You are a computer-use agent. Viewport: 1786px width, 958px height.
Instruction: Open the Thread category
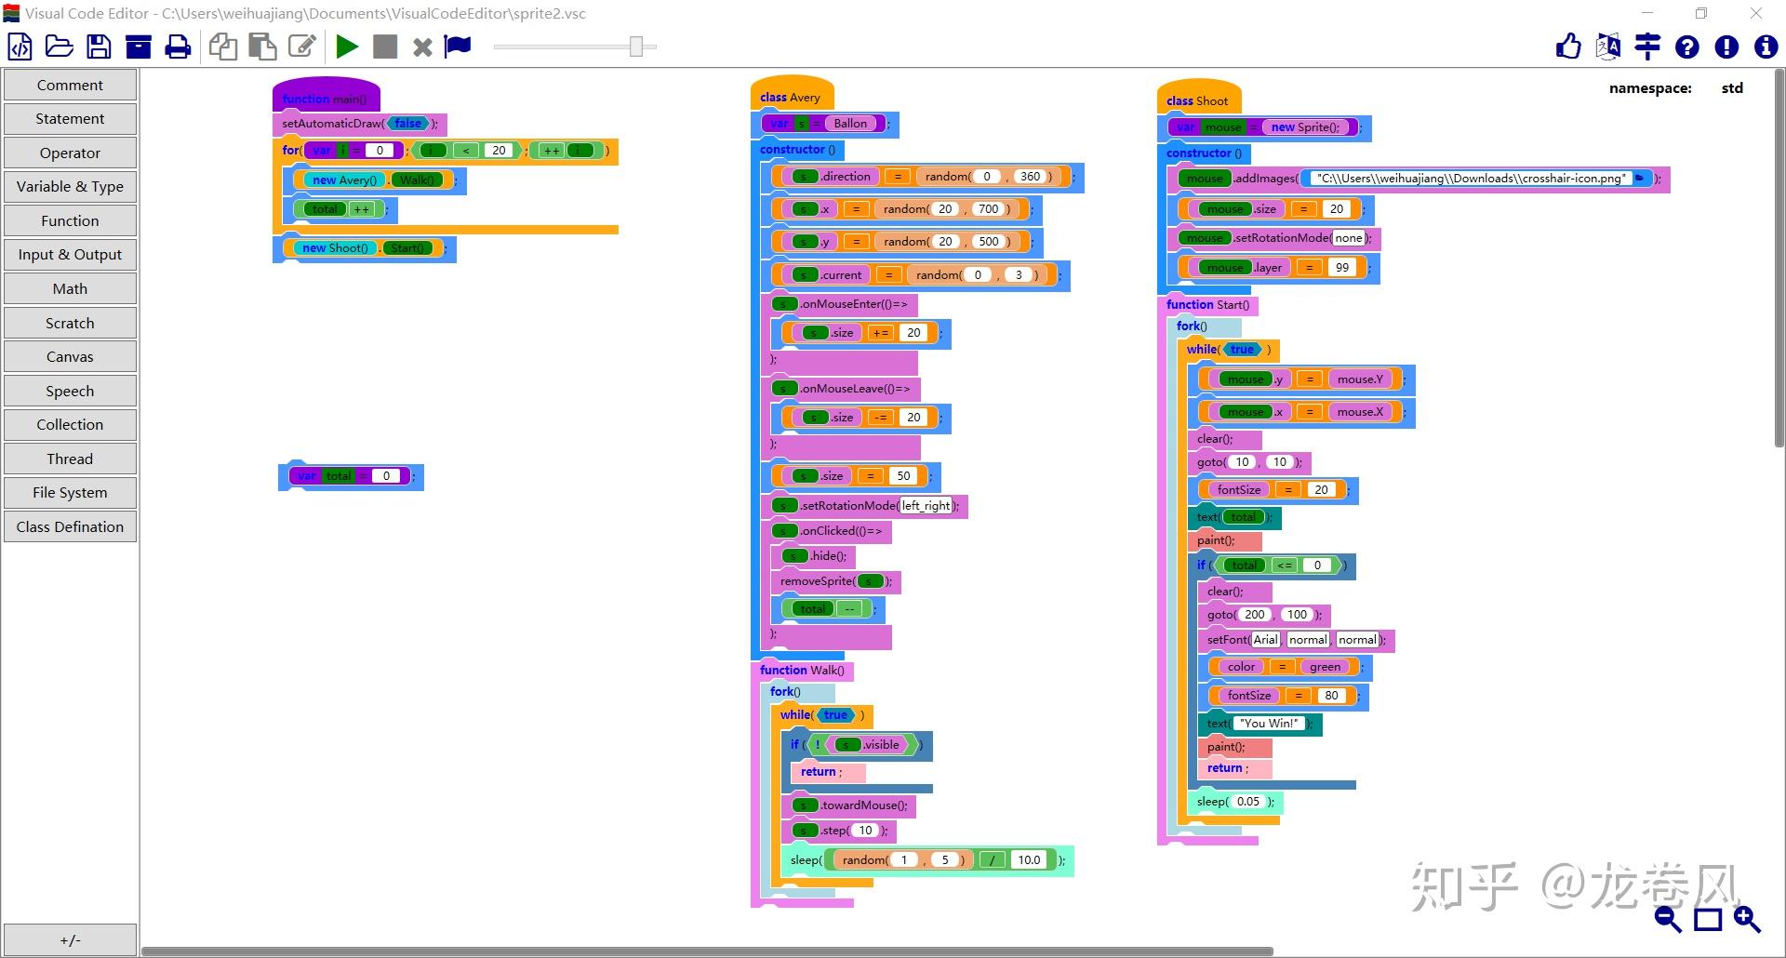(x=70, y=459)
